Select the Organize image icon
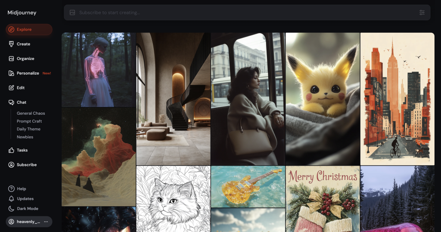 pyautogui.click(x=11, y=59)
